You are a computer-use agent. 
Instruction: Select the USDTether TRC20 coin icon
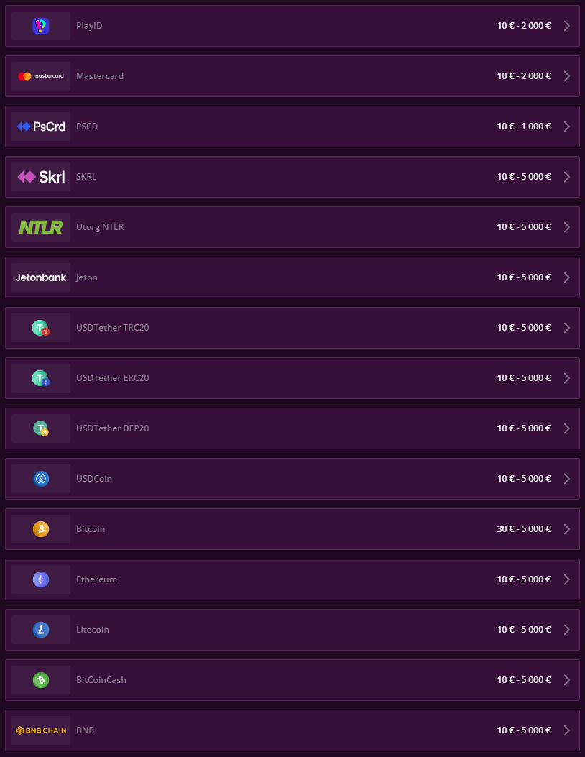[x=40, y=327]
